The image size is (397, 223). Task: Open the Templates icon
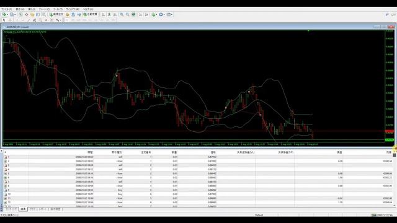pyautogui.click(x=168, y=14)
